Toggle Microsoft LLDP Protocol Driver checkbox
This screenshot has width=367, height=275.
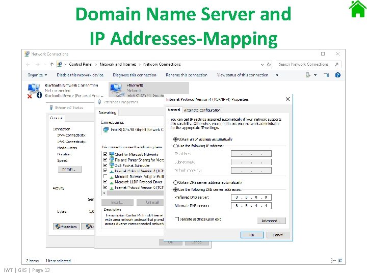point(105,182)
